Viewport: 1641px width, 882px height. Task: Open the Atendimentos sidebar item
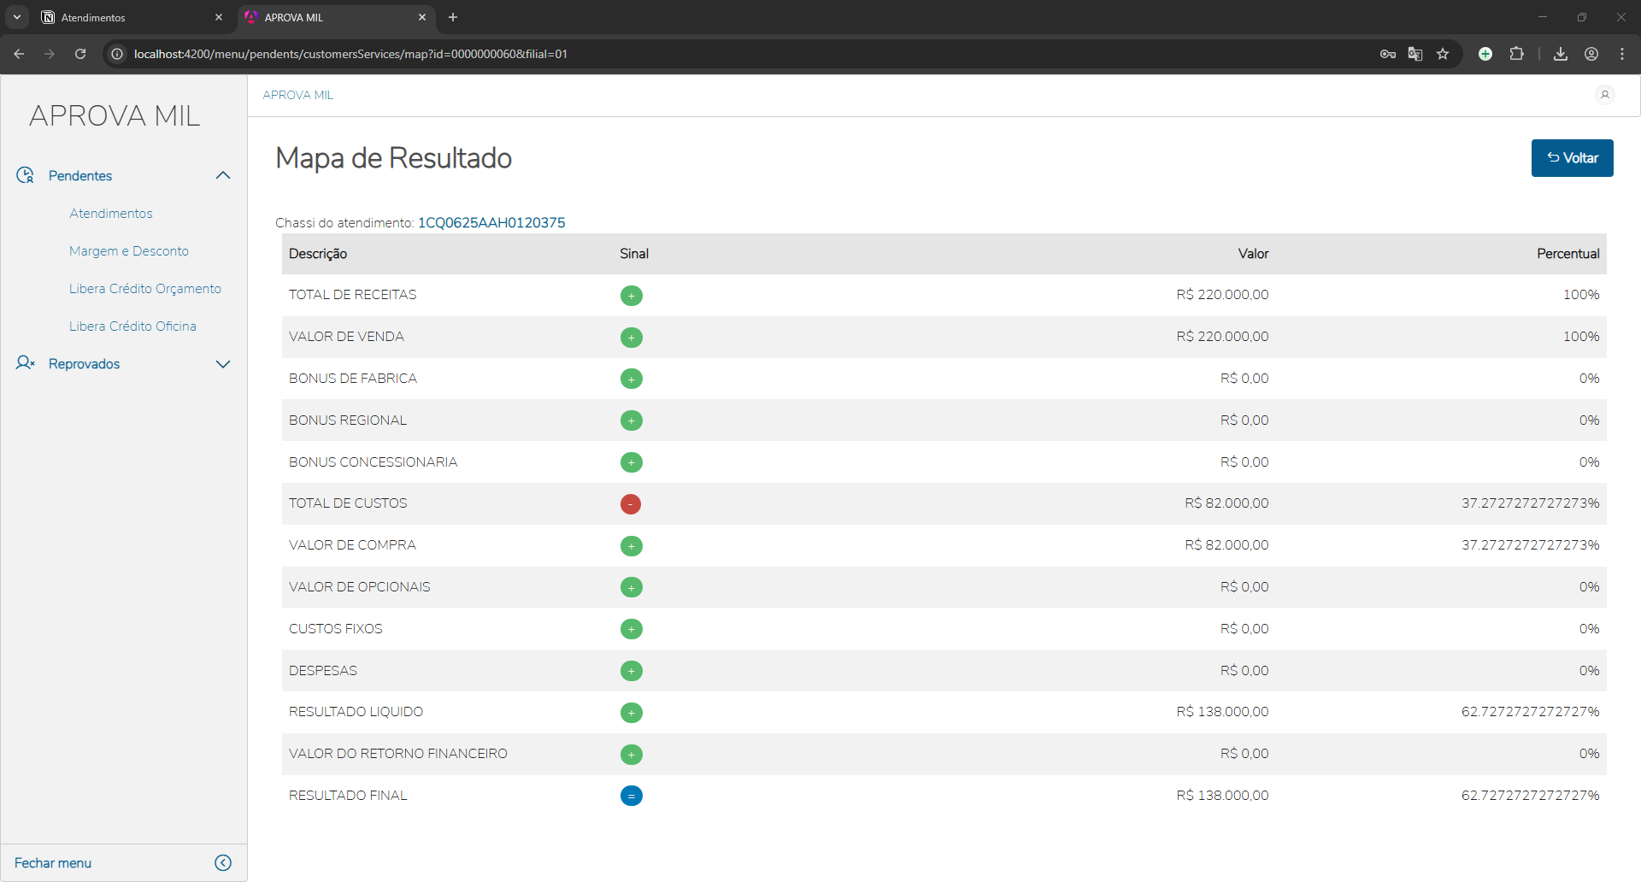point(111,214)
